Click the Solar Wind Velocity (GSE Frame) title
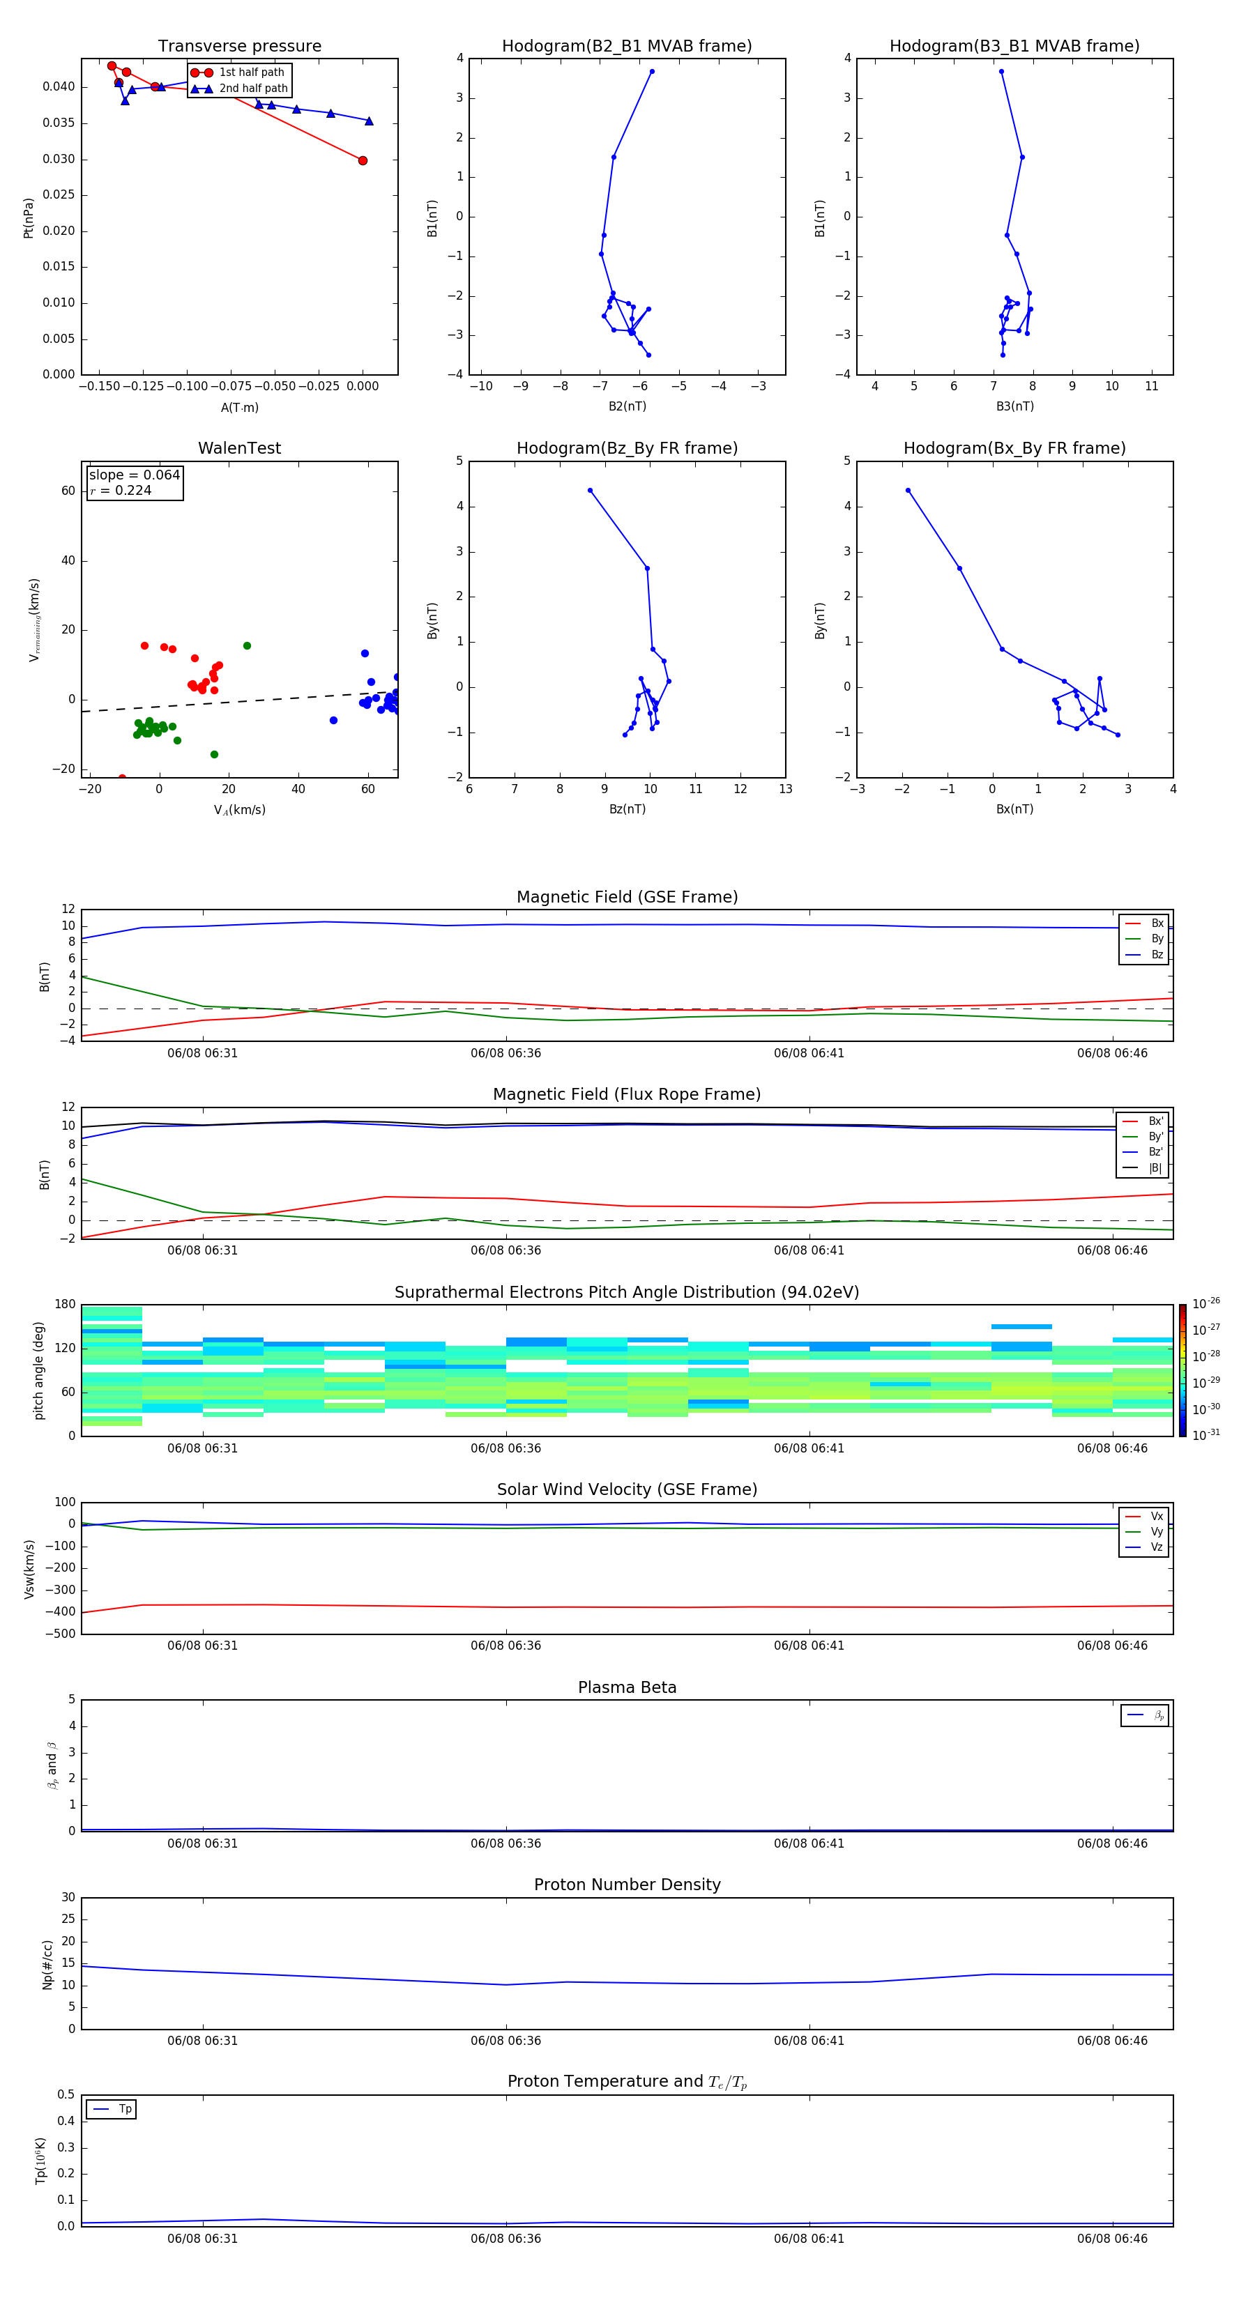Viewport: 1255px width, 2300px height. pos(627,1490)
